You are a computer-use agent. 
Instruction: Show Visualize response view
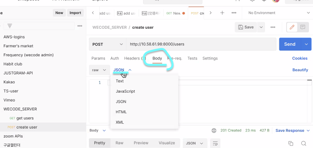pos(167,143)
